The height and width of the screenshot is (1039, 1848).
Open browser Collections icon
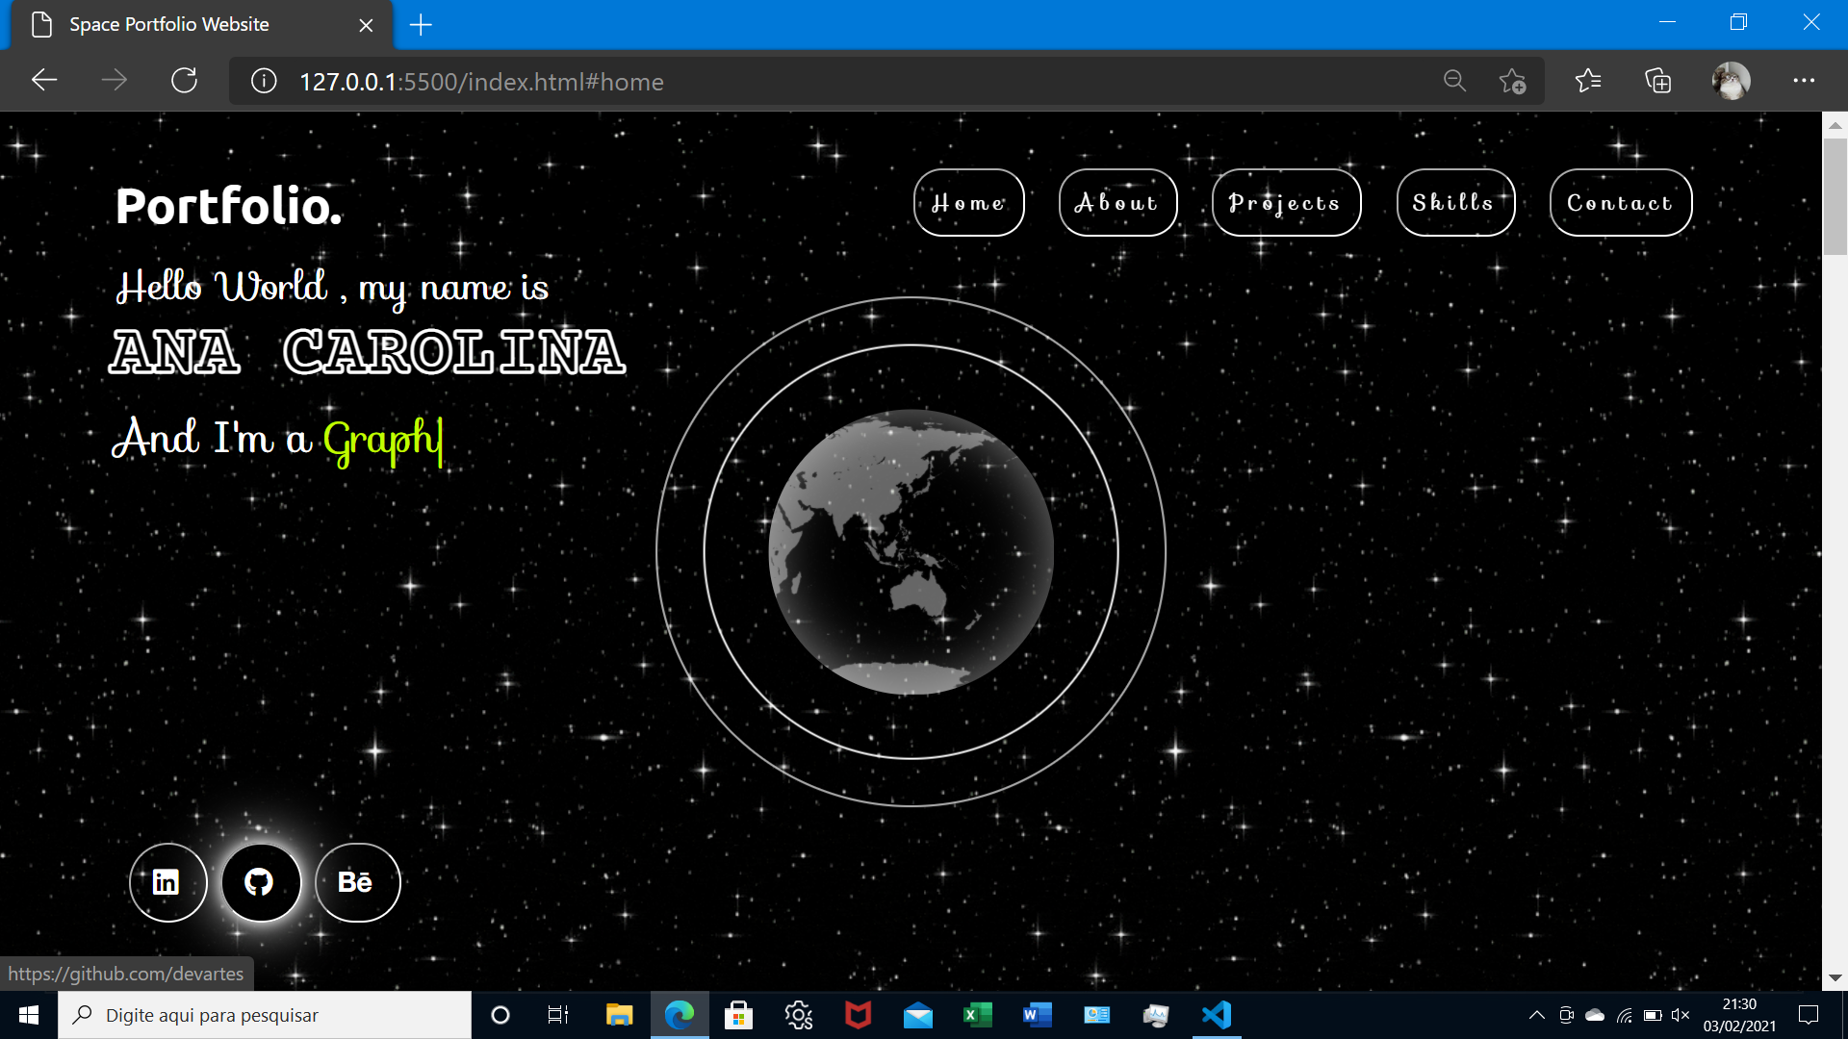pos(1658,81)
